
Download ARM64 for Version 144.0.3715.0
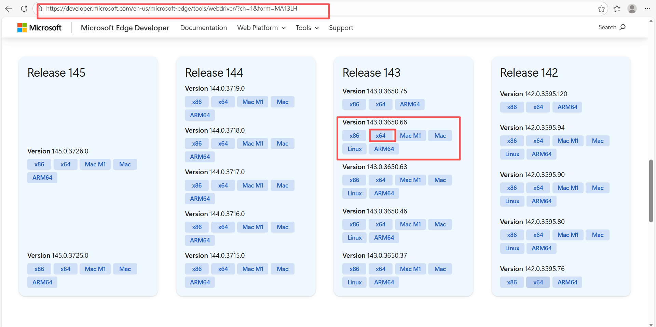click(200, 282)
